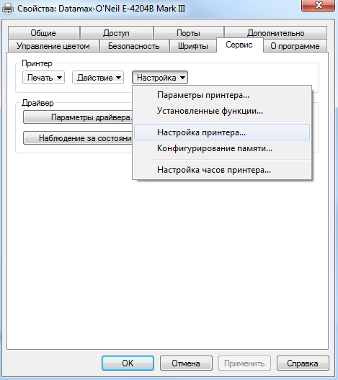
Task: Open the Шрифты tab
Action: pos(193,46)
